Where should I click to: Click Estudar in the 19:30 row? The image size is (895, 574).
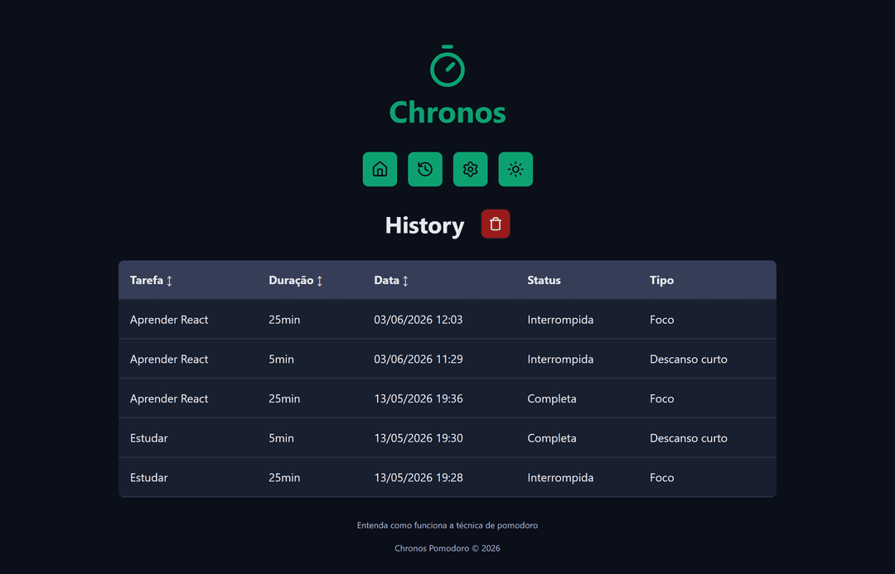tap(149, 437)
